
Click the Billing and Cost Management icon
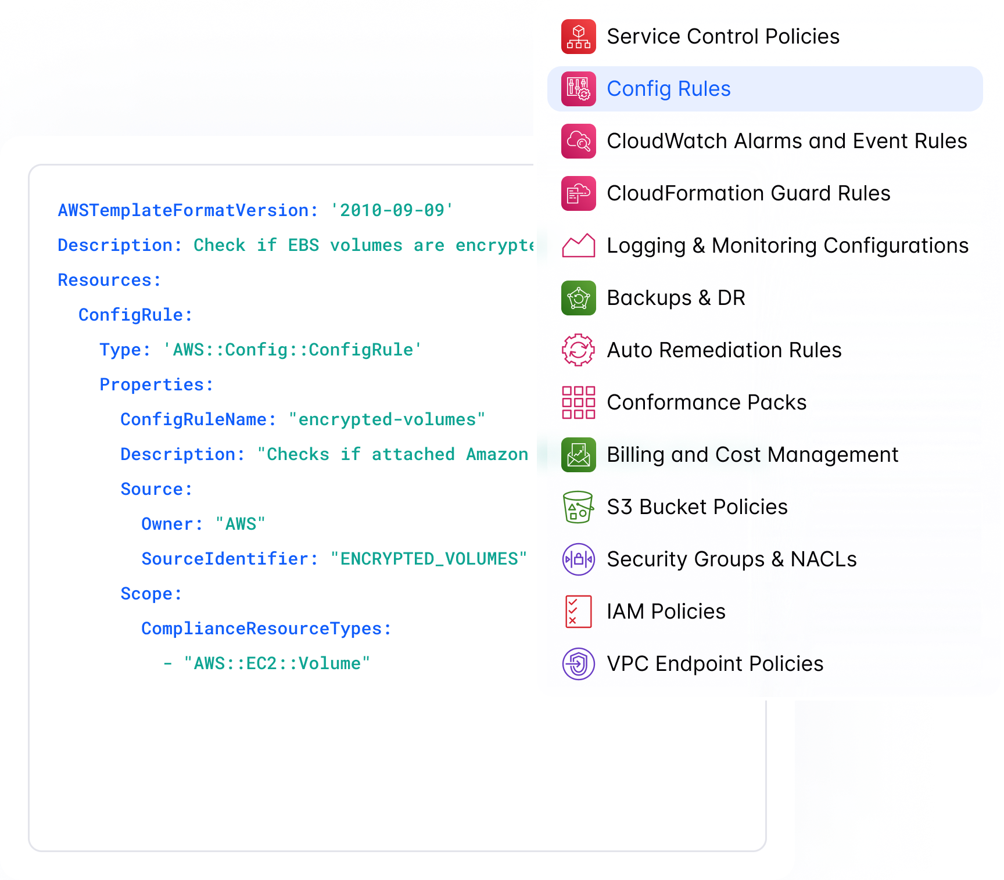[578, 455]
